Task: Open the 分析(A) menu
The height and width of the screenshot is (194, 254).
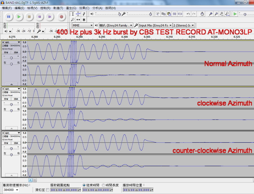Action: point(97,8)
